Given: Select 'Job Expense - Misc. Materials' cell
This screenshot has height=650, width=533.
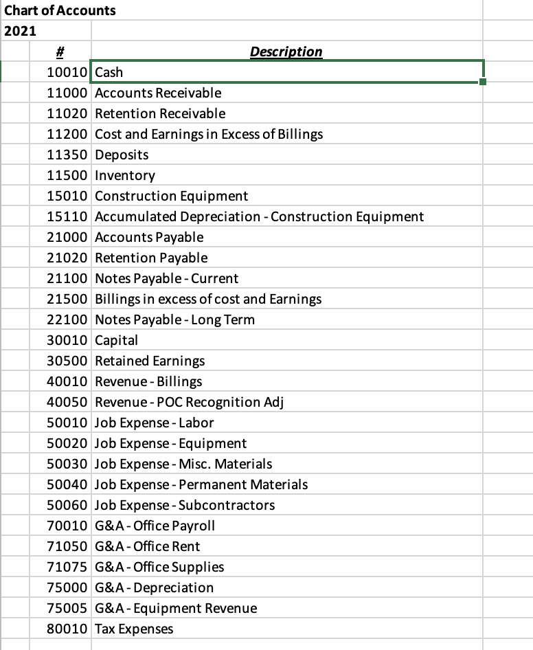Looking at the screenshot, I should pos(287,464).
